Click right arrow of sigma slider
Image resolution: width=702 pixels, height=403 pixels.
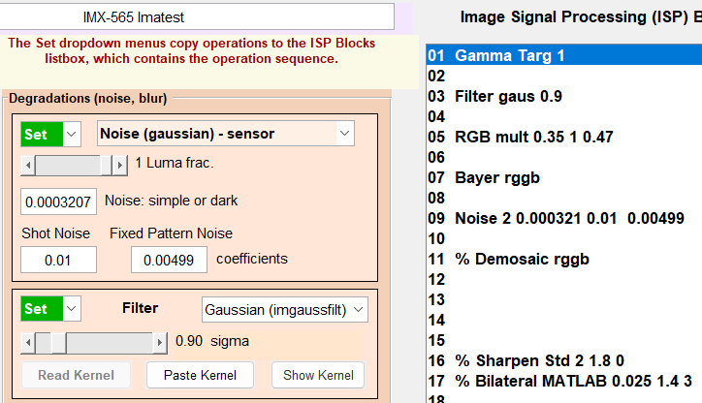click(x=160, y=343)
